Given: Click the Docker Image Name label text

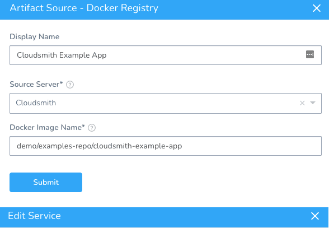Looking at the screenshot, I should [x=47, y=127].
